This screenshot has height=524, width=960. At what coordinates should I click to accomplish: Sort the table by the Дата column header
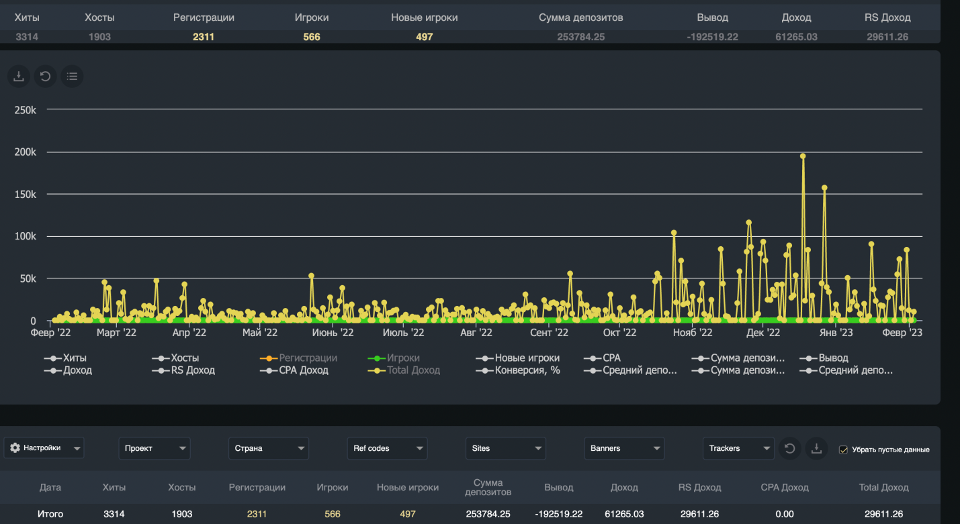pos(50,488)
